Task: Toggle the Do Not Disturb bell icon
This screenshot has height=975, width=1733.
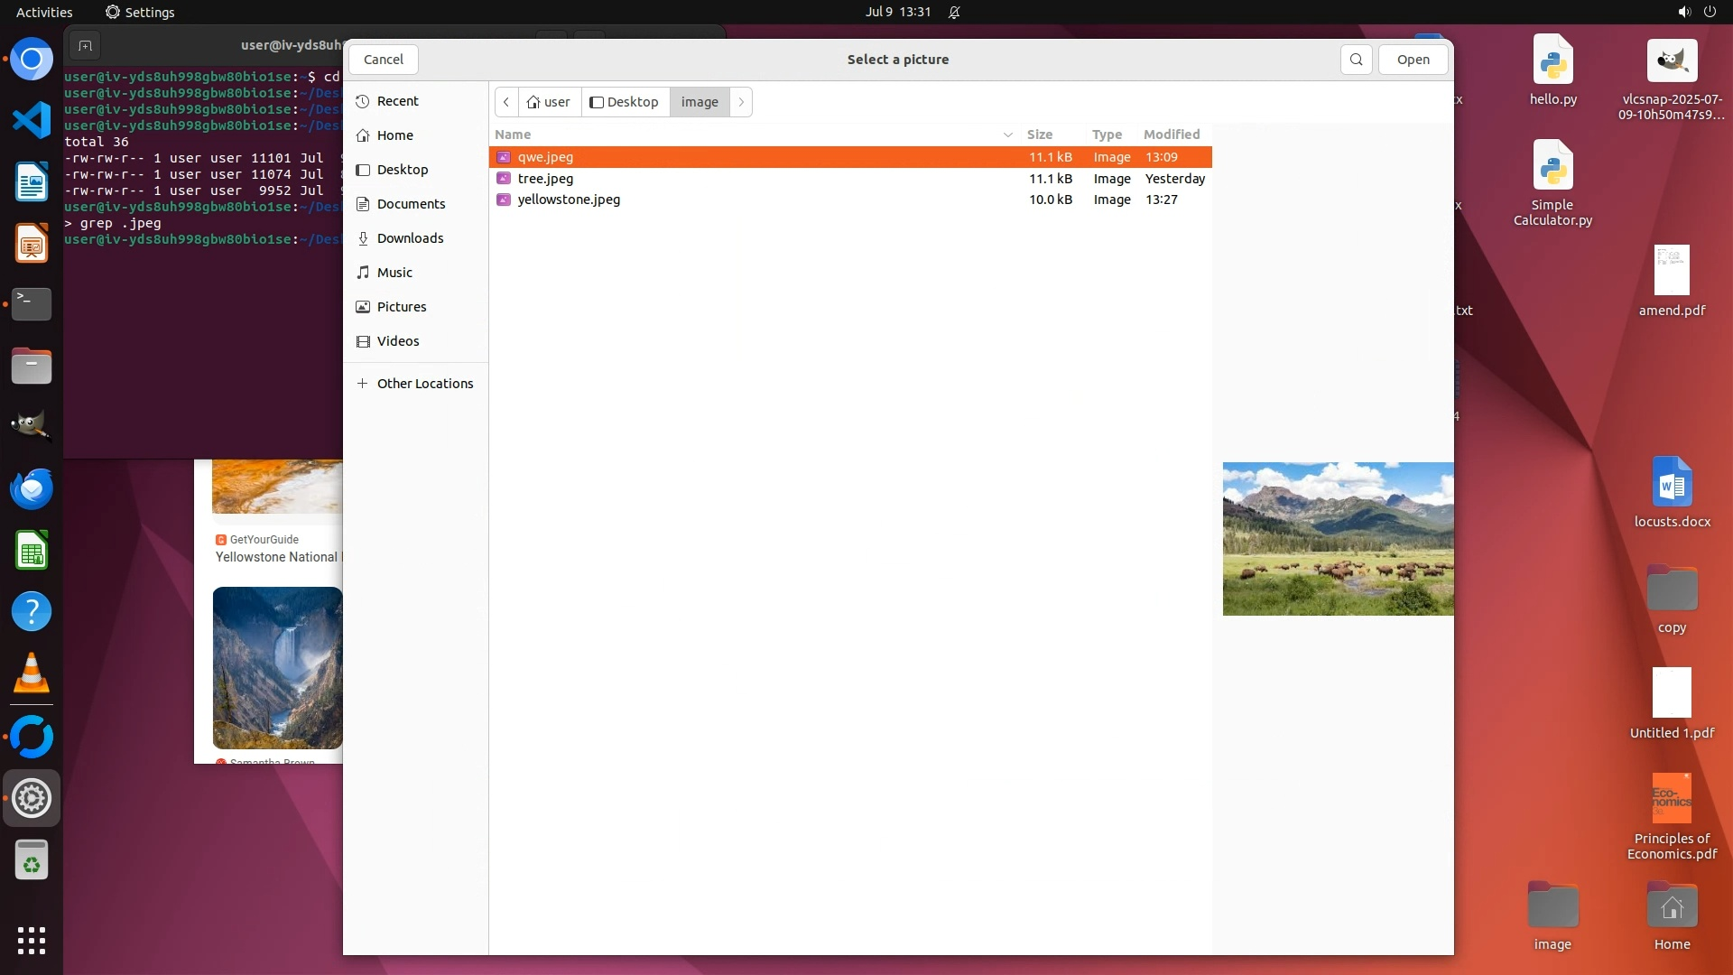Action: point(954,13)
